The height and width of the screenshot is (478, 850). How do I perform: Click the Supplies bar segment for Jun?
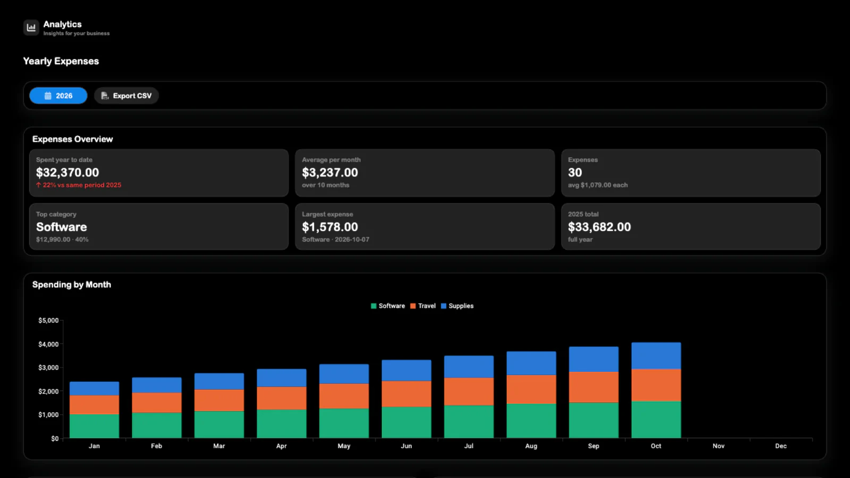(406, 371)
